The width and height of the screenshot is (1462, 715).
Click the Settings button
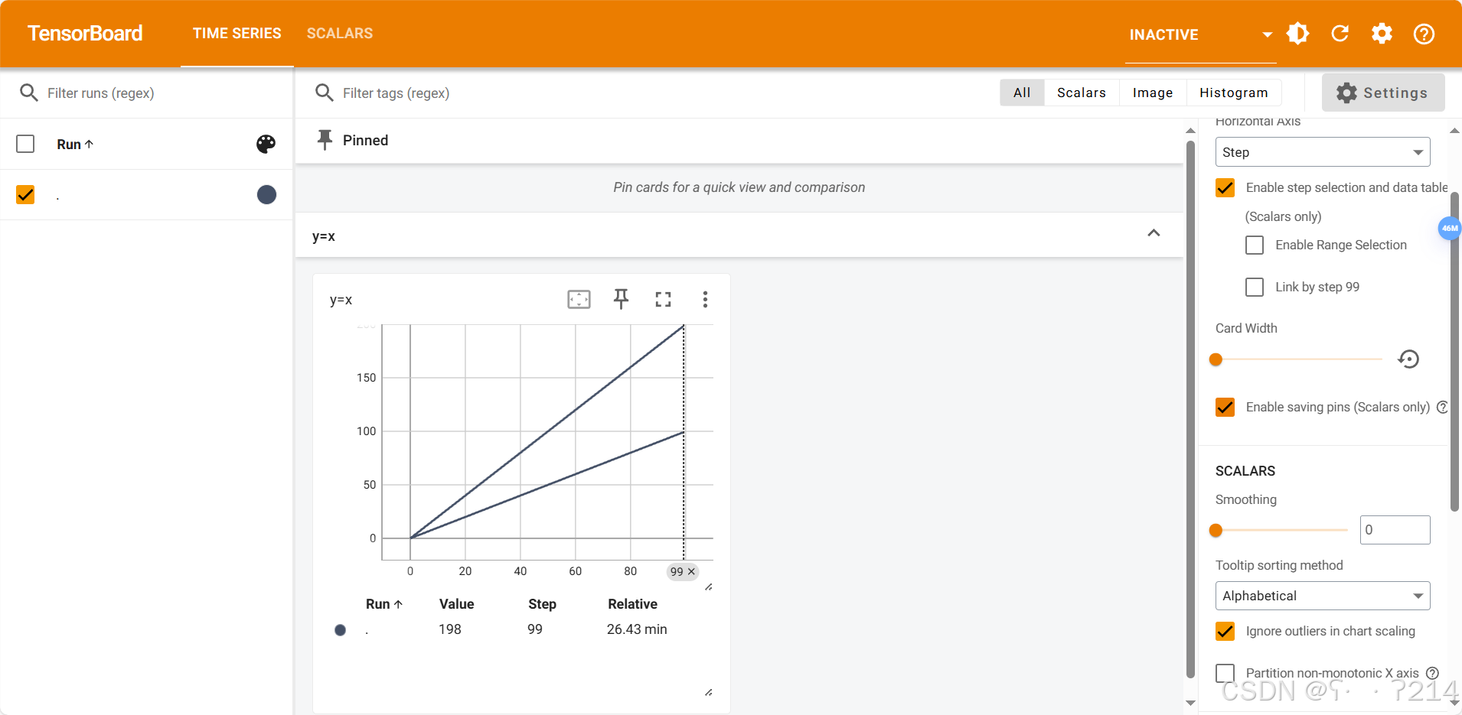1383,93
